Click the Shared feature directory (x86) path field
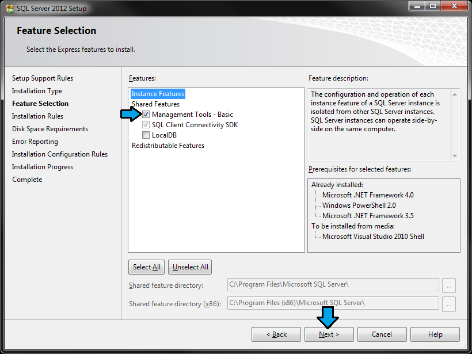The width and height of the screenshot is (472, 354). 333,303
